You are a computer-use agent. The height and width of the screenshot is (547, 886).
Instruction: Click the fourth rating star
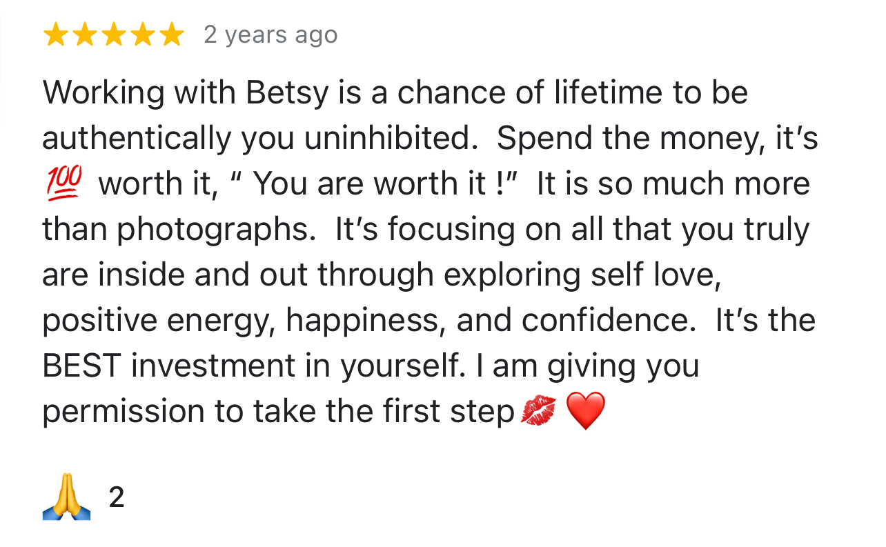tap(142, 34)
